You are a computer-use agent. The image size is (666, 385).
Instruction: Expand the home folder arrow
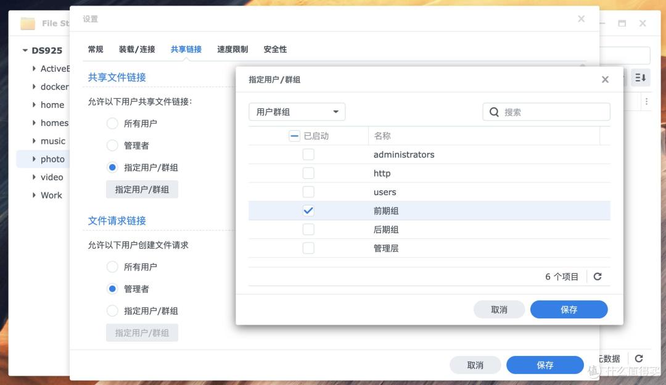coord(34,104)
